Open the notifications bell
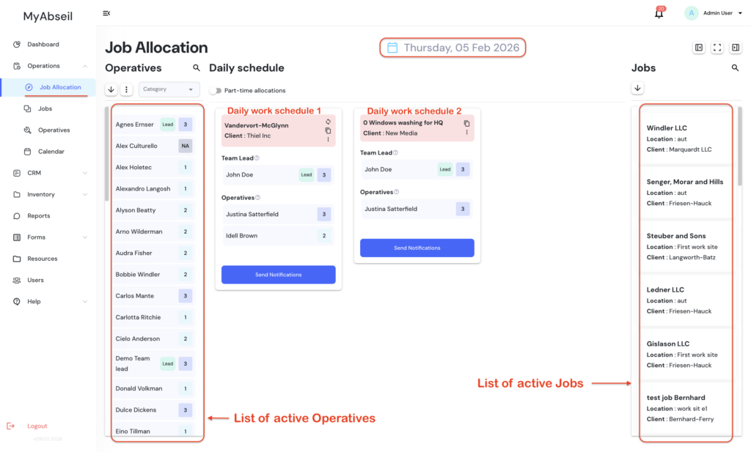This screenshot has width=751, height=452. [659, 13]
